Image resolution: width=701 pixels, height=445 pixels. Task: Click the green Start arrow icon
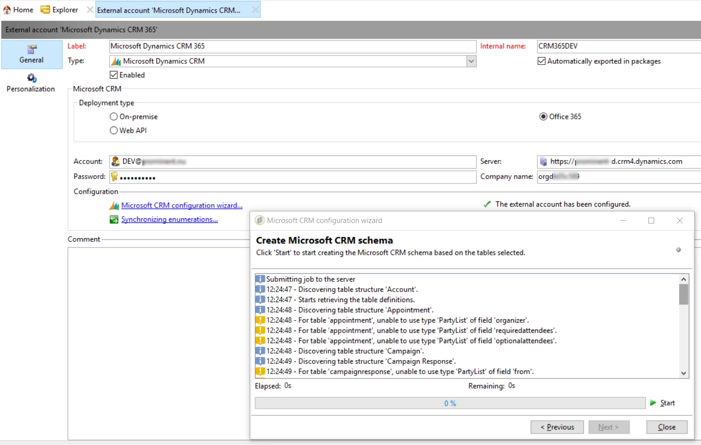pyautogui.click(x=653, y=403)
